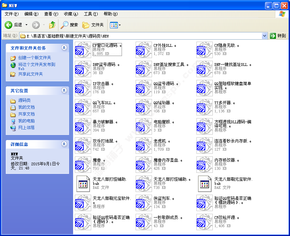
Task: Click the Back arrow icon
Action: tap(8, 25)
